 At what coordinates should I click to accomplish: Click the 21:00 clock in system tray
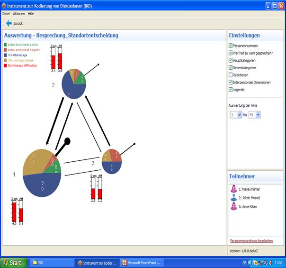coord(278,263)
